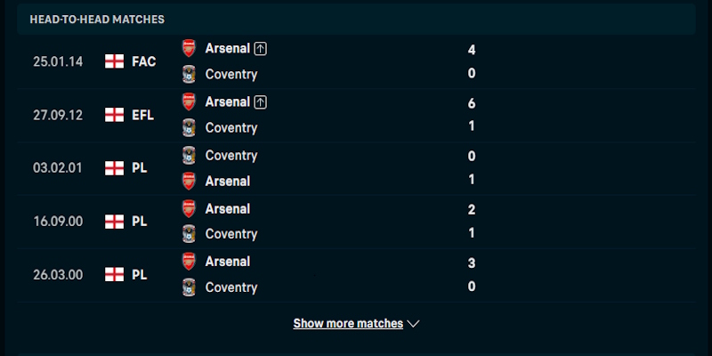Viewport: 712px width, 356px height.
Task: Select Coventry team name in 16.09.00 match
Action: pyautogui.click(x=231, y=234)
